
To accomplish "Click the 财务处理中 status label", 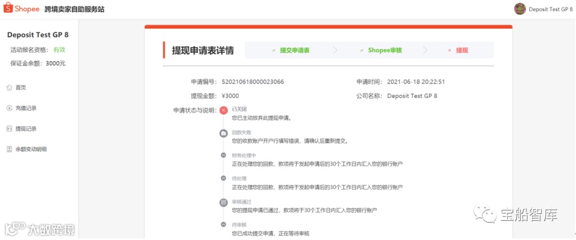I will pos(244,155).
